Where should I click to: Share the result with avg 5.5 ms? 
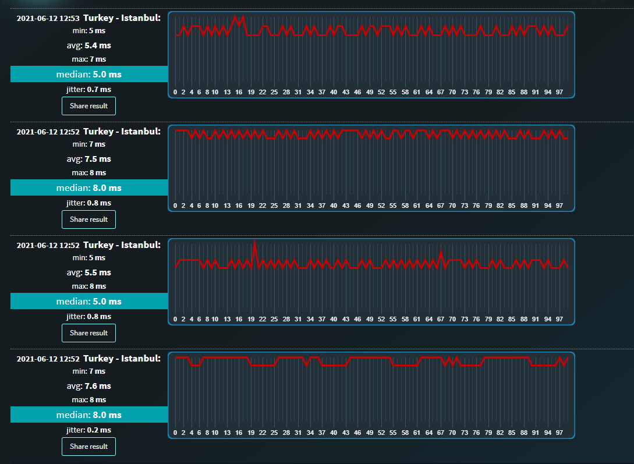click(88, 333)
